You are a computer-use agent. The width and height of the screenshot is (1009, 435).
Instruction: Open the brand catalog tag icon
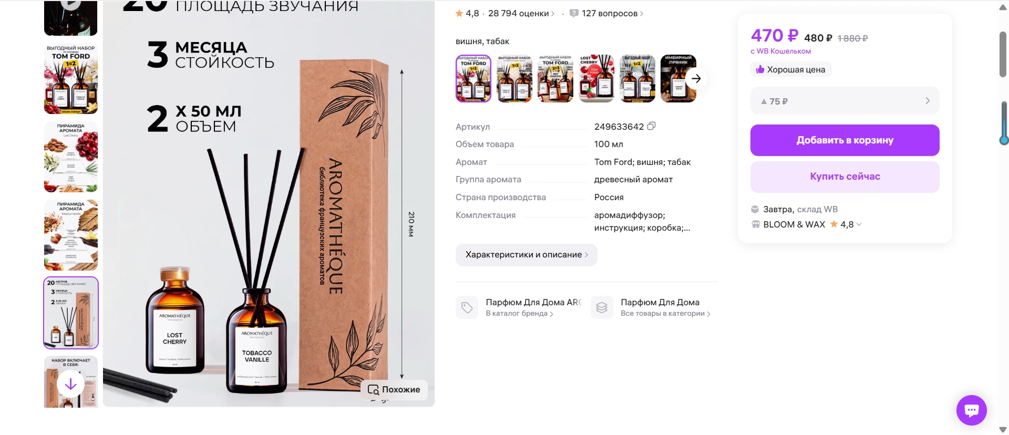click(467, 307)
